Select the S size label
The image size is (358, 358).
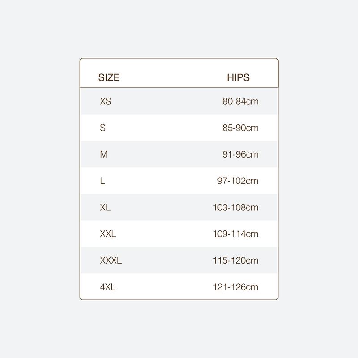coord(103,128)
